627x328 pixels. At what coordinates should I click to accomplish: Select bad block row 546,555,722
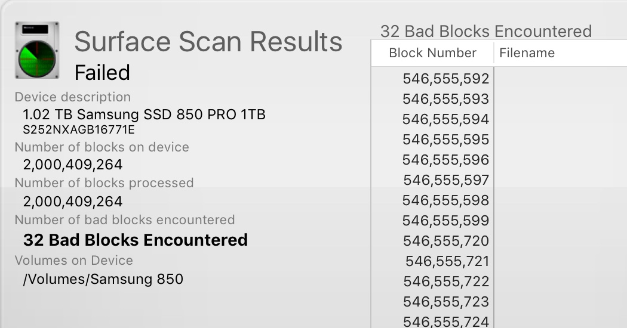445,281
